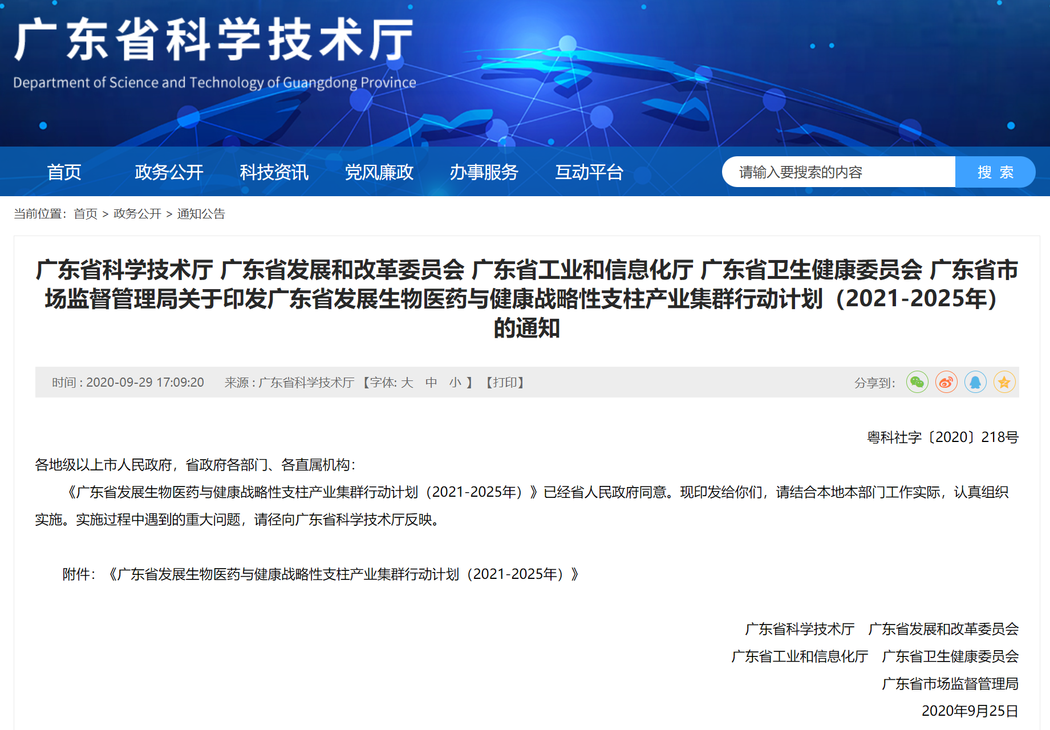The width and height of the screenshot is (1050, 730).
Task: Click 首页 in the breadcrumb
Action: tap(86, 214)
